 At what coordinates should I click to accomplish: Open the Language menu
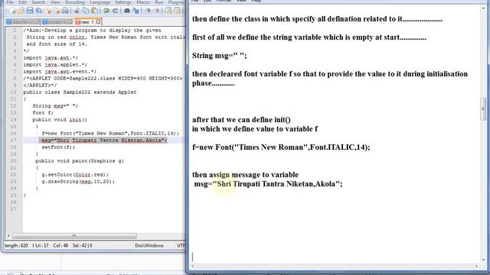pyautogui.click(x=100, y=2)
